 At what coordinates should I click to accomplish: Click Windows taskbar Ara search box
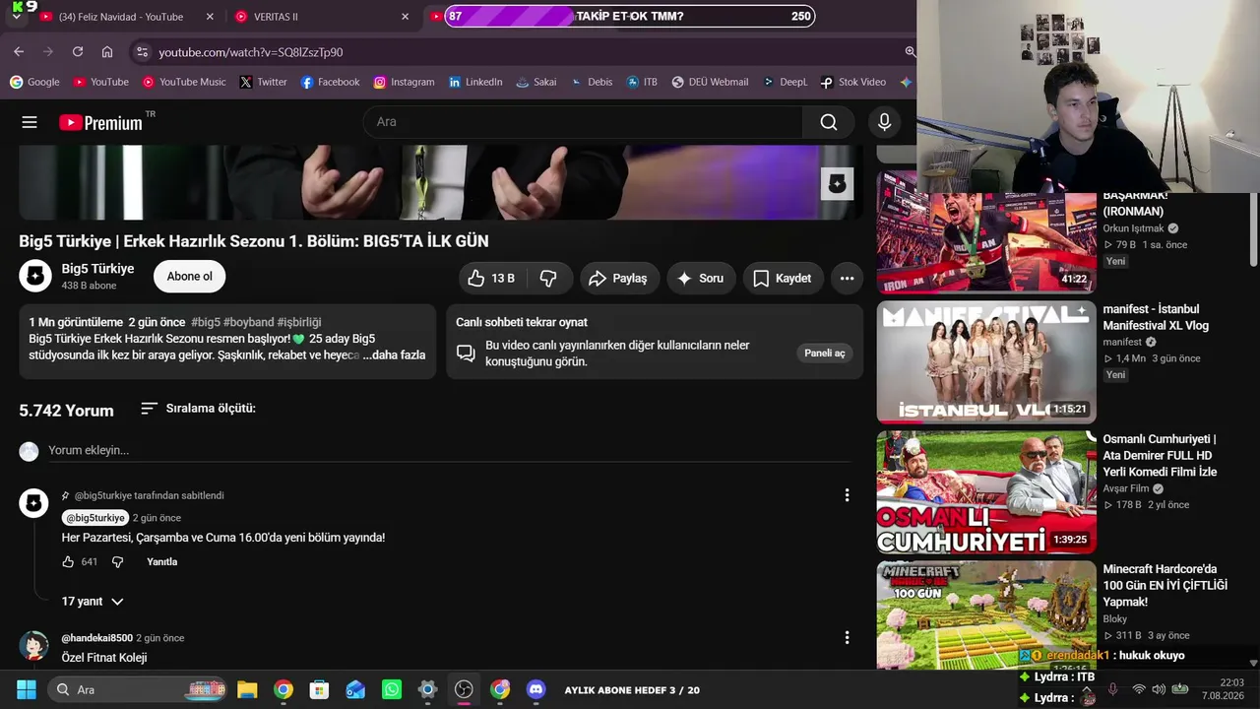click(x=137, y=689)
